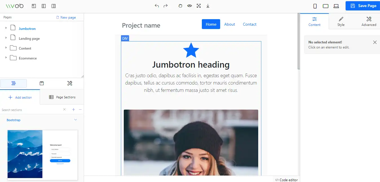Toggle preview mode with the eye icon

point(189,6)
